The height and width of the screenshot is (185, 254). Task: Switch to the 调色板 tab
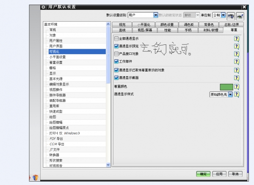[188, 25]
